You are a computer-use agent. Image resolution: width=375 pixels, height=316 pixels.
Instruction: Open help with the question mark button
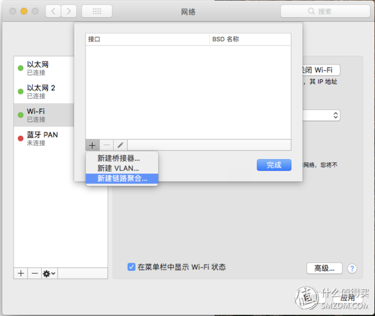point(352,268)
